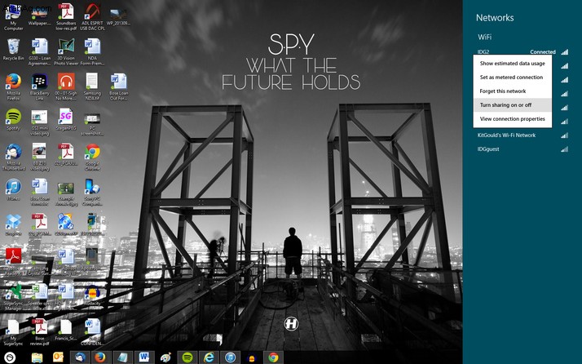Select the IDG2 connected network
This screenshot has height=364, width=582.
[522, 51]
